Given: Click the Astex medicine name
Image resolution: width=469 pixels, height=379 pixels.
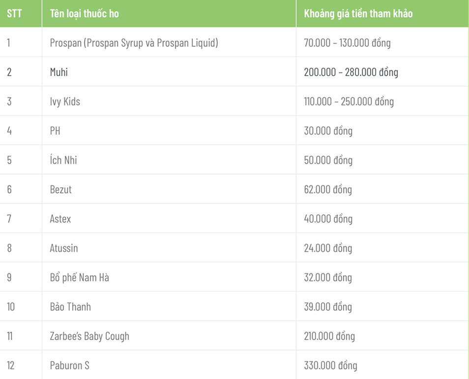Looking at the screenshot, I should point(60,219).
